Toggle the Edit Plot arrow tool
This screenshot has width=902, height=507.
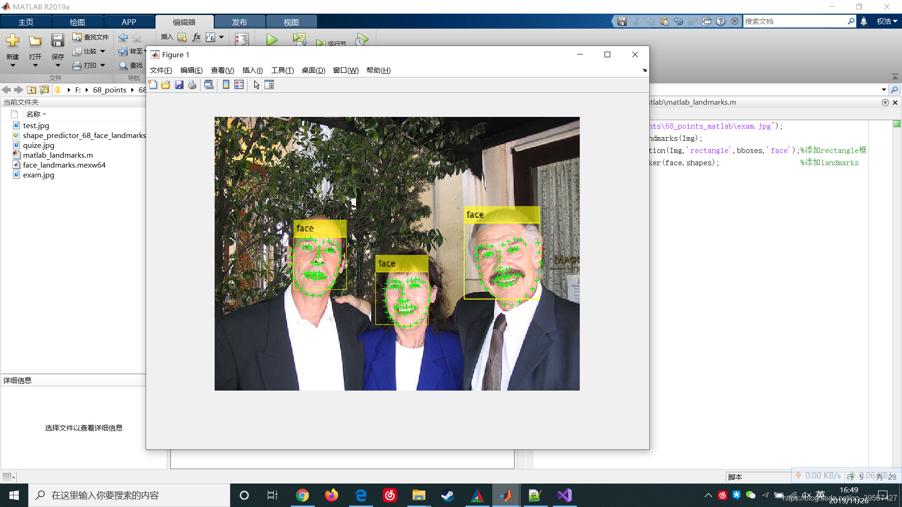(257, 85)
